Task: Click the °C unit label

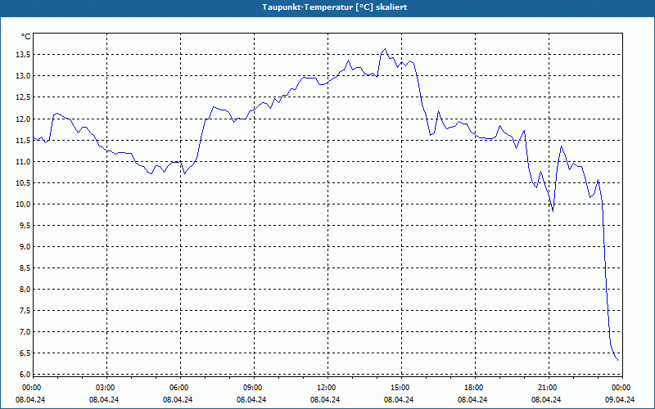Action: coord(26,37)
